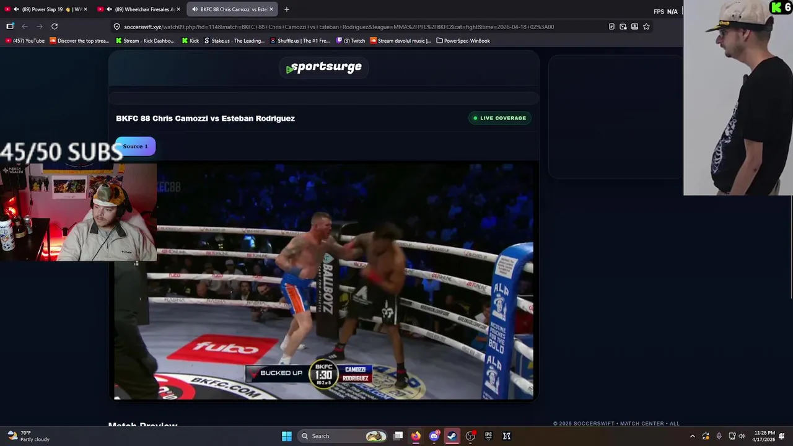Open the Shuffle.us bookmark
The image size is (793, 446).
click(300, 41)
